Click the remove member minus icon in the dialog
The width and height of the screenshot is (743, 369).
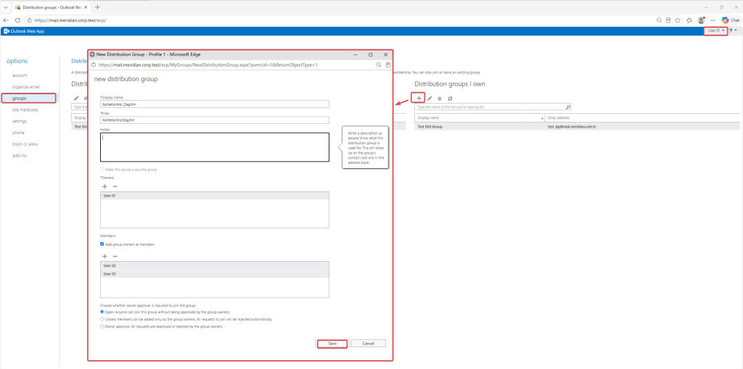click(x=115, y=256)
